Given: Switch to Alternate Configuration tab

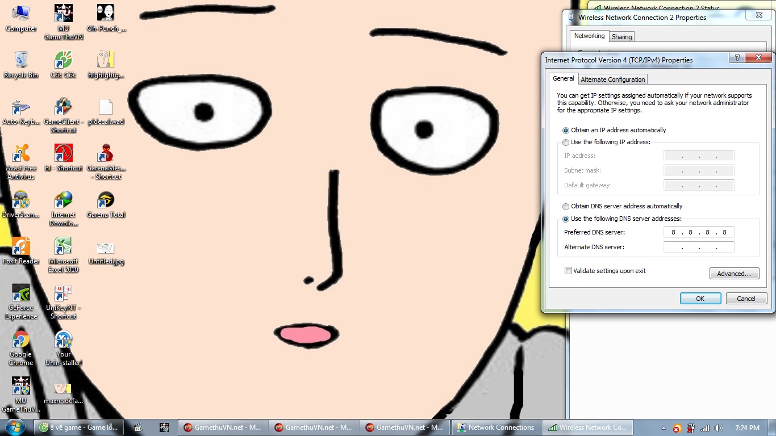Looking at the screenshot, I should pos(613,79).
